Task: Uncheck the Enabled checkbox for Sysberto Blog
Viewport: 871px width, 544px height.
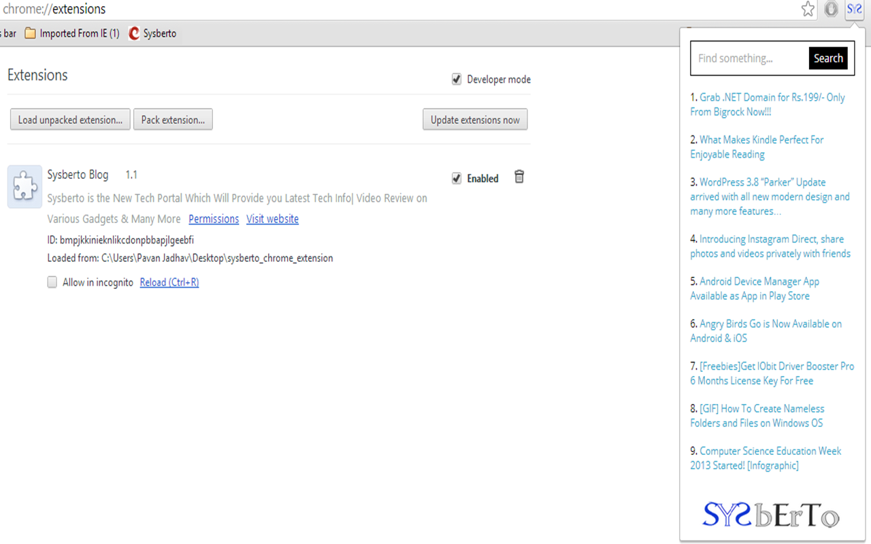Action: pos(457,178)
